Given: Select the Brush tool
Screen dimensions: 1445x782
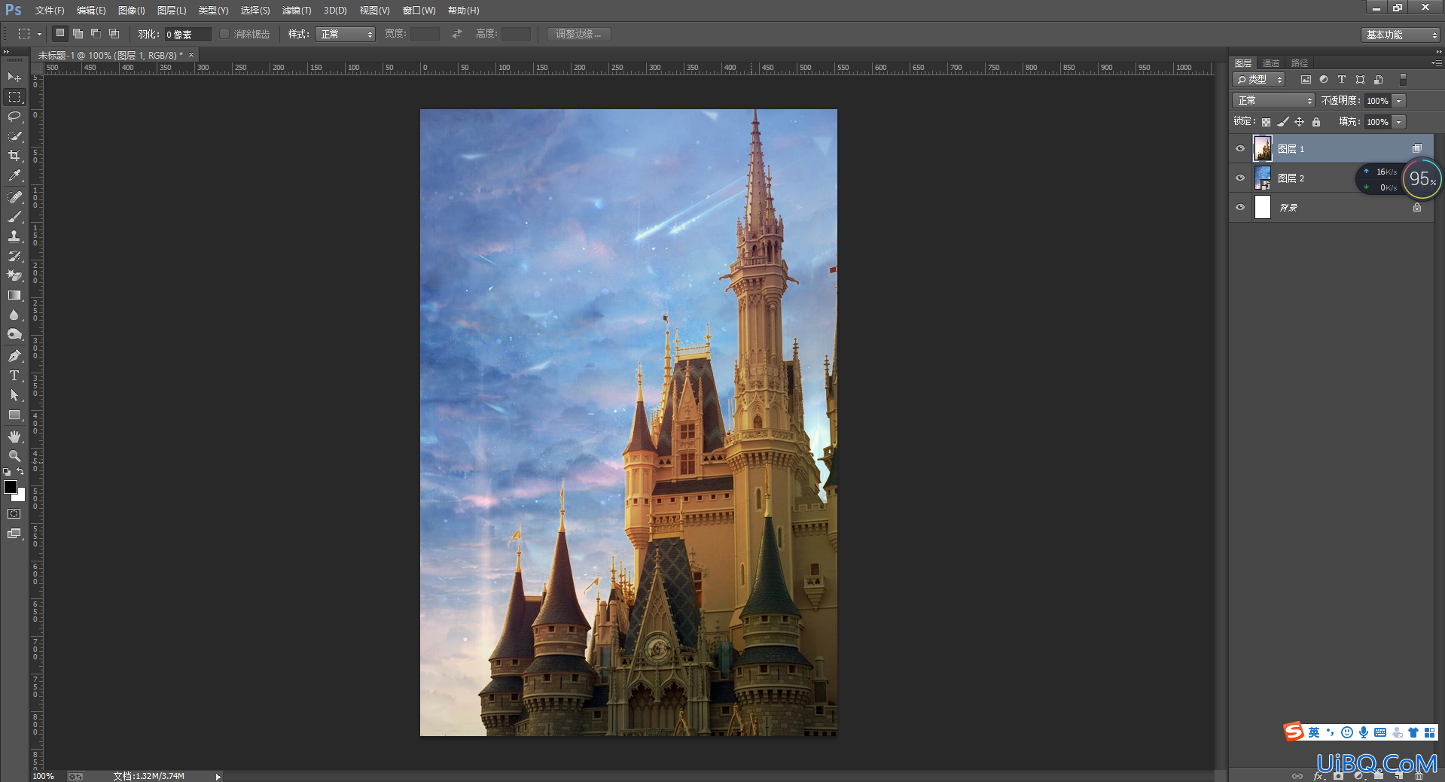Looking at the screenshot, I should click(x=14, y=217).
